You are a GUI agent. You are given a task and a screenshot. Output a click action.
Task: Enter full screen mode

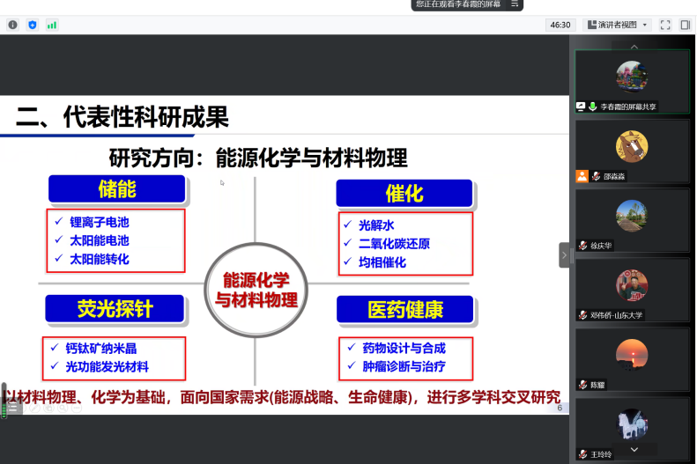[665, 25]
